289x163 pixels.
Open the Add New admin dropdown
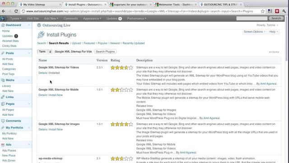51,19
